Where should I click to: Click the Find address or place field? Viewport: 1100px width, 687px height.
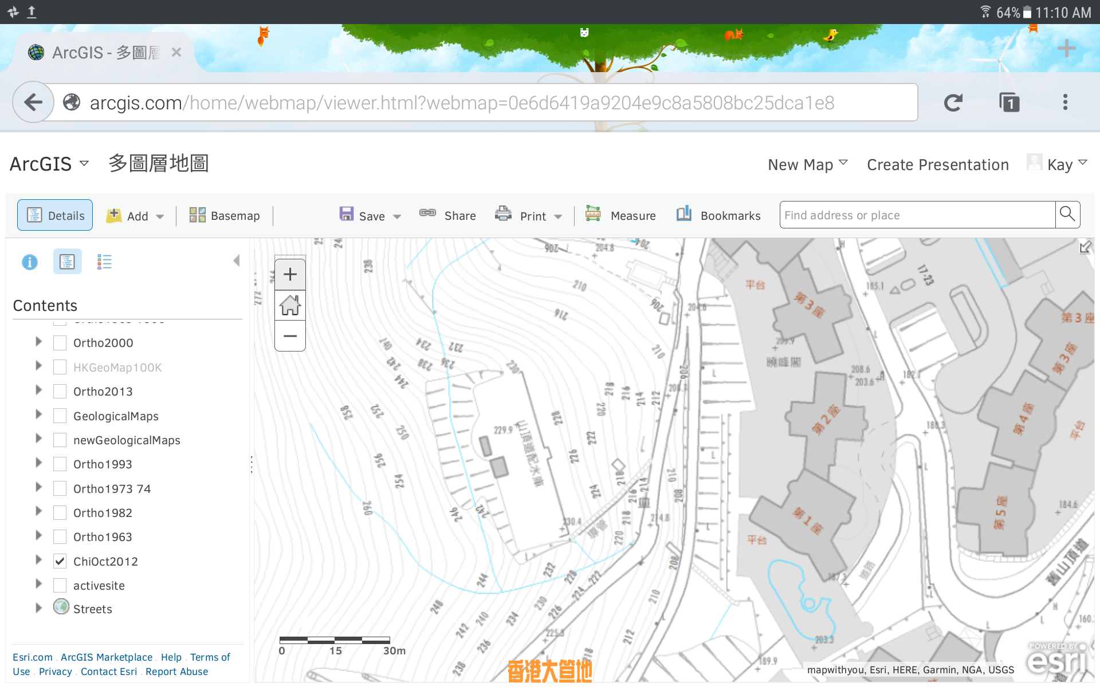(917, 215)
